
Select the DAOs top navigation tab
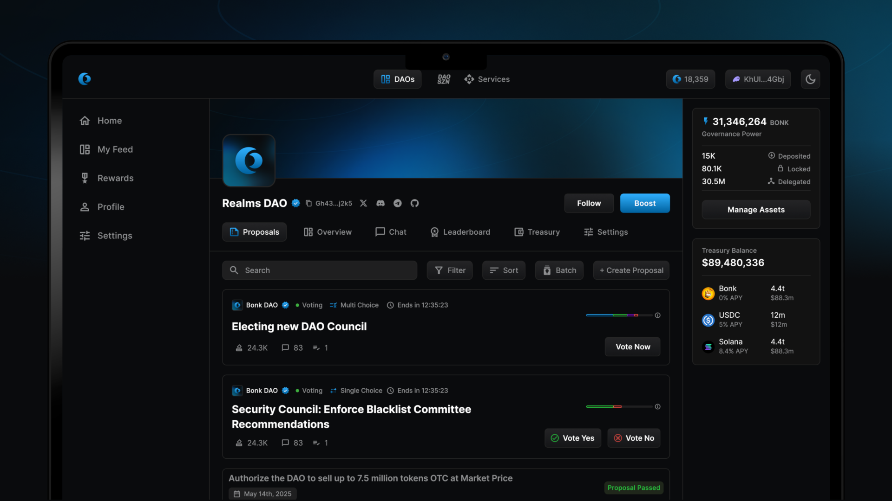tap(398, 79)
